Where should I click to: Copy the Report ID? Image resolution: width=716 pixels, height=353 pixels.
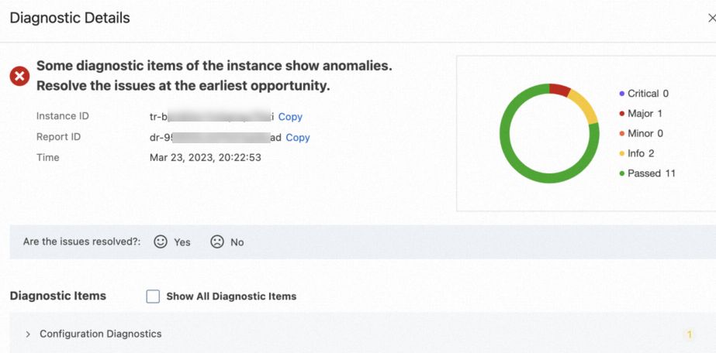pyautogui.click(x=298, y=138)
